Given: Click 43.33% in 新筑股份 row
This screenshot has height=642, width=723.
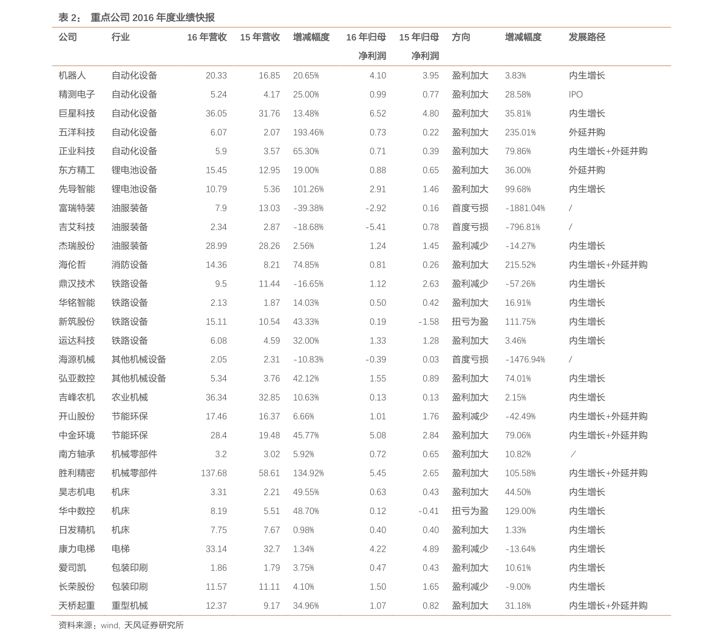Looking at the screenshot, I should coord(306,322).
